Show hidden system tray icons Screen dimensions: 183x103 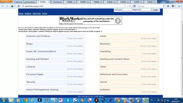pyautogui.click(x=155, y=100)
